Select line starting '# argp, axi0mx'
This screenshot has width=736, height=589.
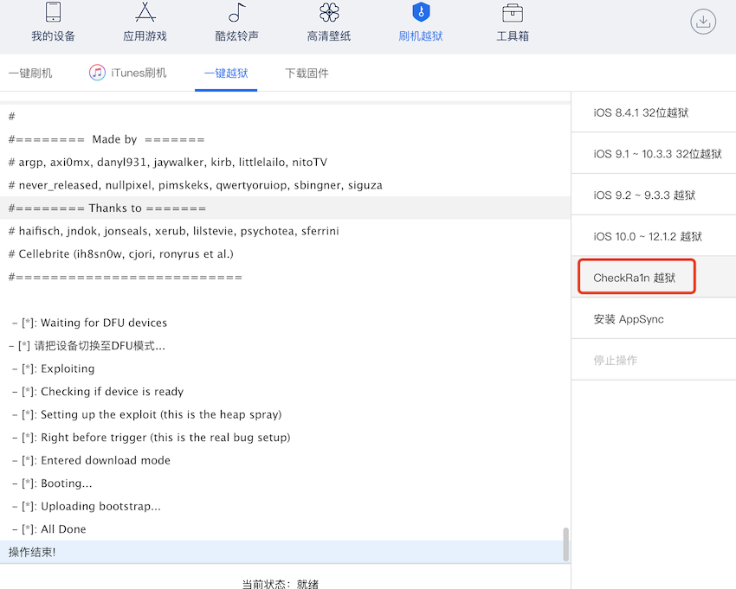coord(285,163)
